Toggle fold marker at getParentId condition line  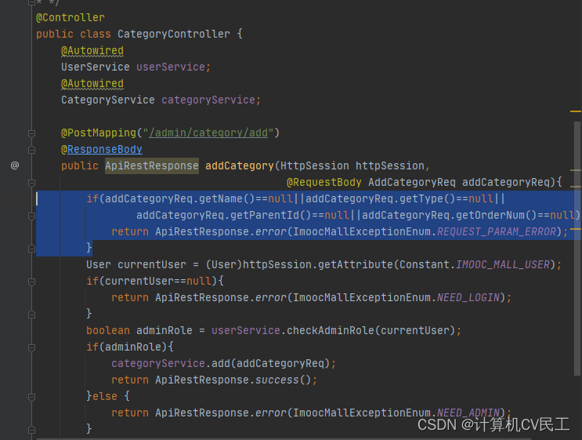pos(31,216)
